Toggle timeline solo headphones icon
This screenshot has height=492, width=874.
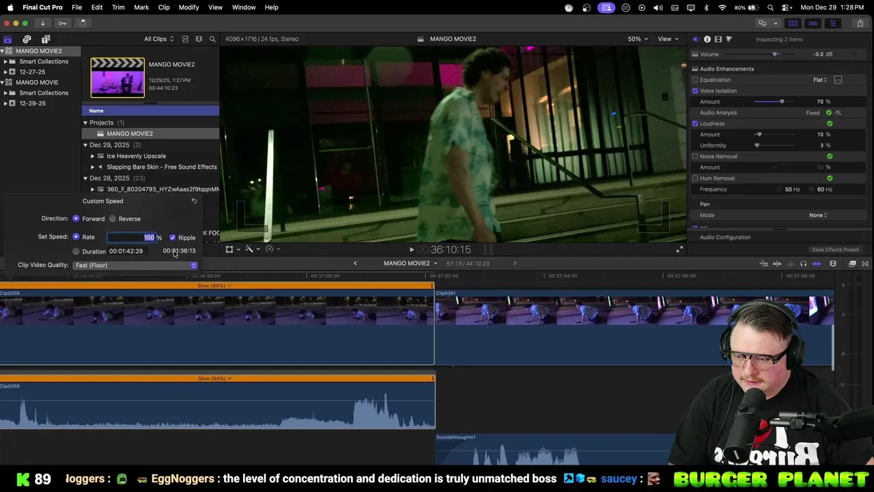pos(803,264)
